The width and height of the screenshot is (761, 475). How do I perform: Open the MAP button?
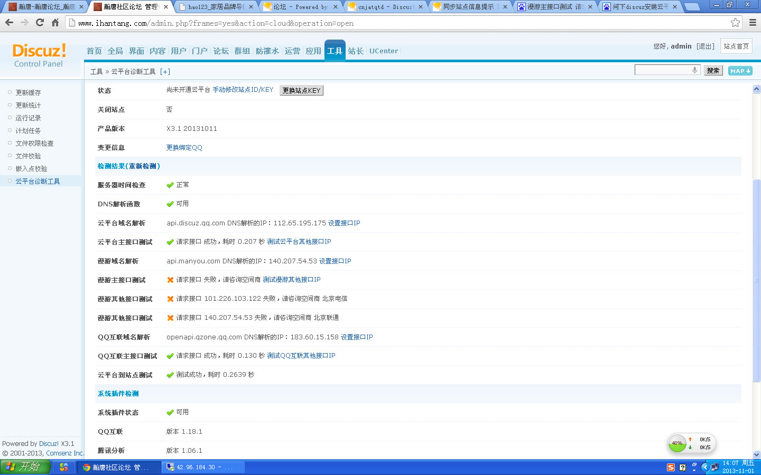740,71
